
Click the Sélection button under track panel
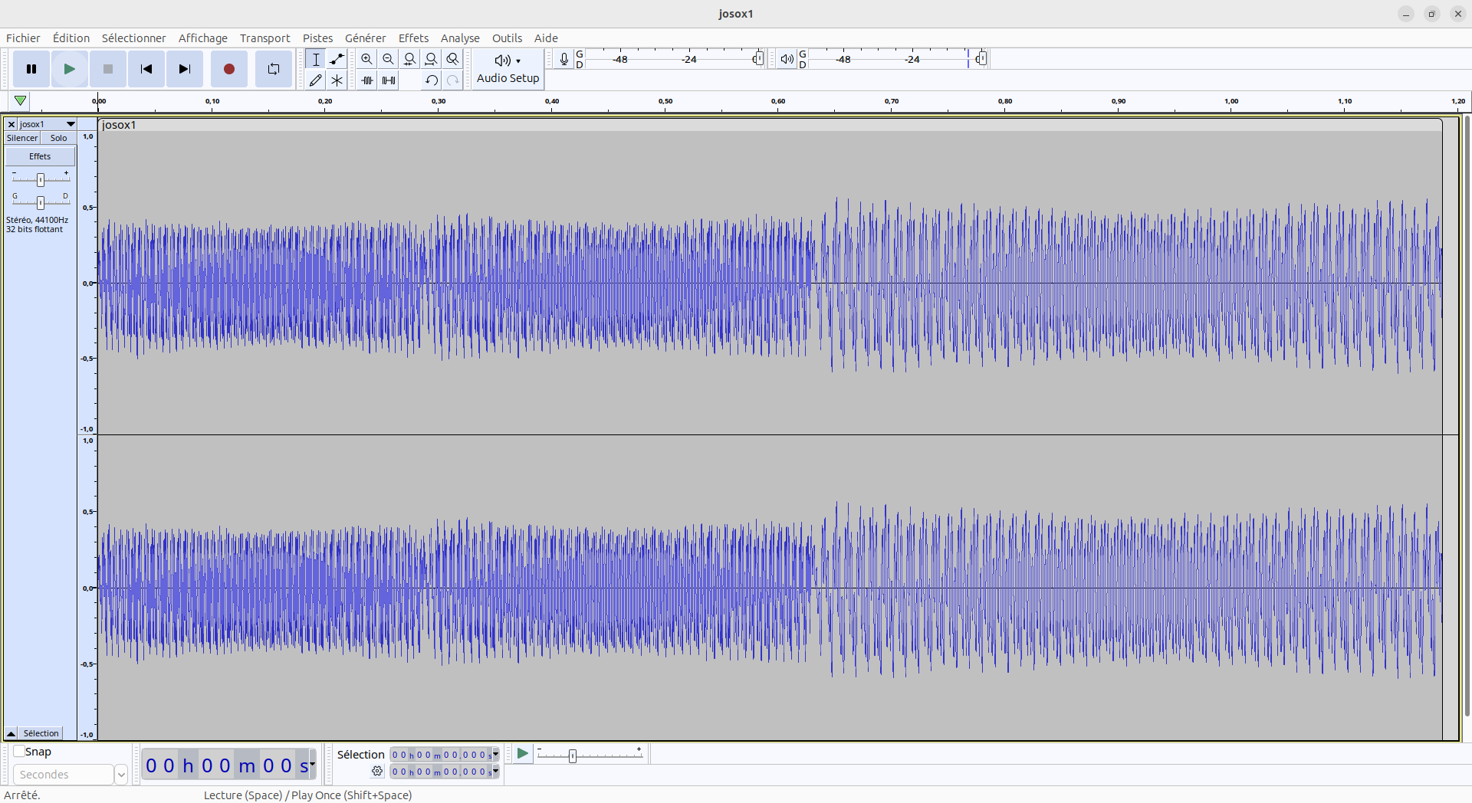click(x=41, y=733)
